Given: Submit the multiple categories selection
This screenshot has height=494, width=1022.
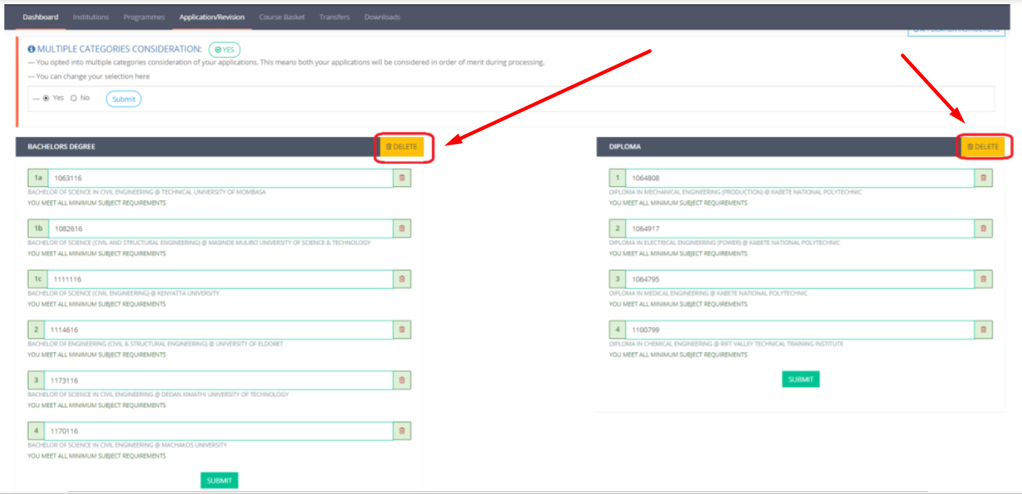Looking at the screenshot, I should [123, 99].
